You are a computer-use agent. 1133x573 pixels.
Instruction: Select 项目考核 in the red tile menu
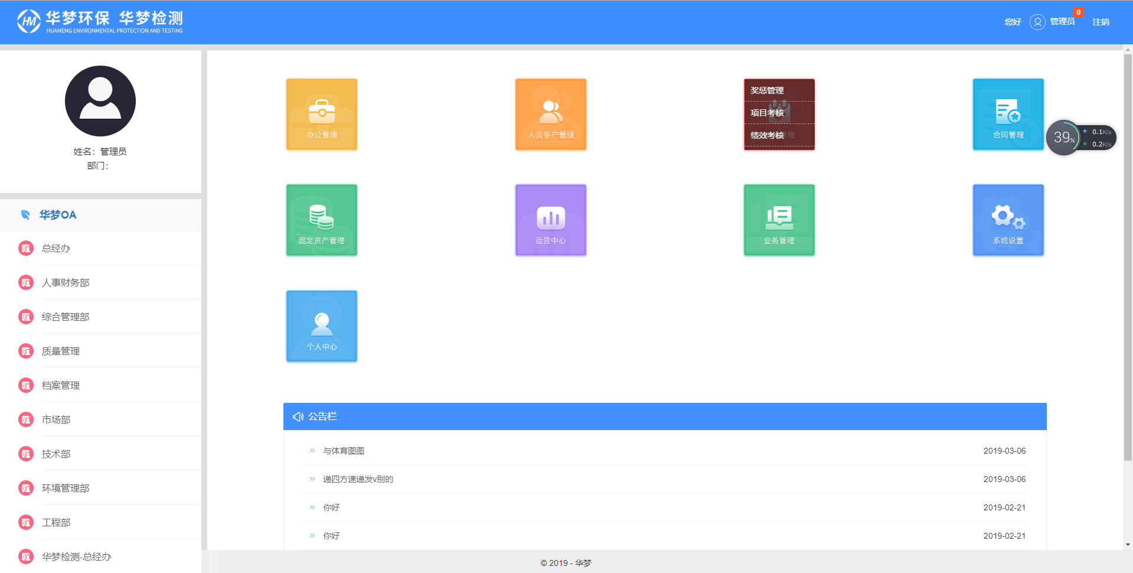(767, 113)
